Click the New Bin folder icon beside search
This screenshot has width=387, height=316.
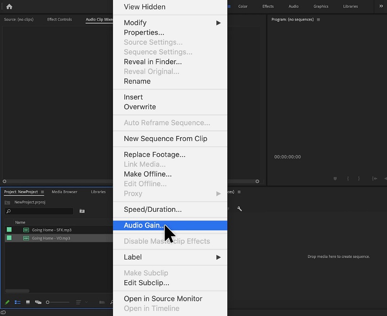point(82,211)
